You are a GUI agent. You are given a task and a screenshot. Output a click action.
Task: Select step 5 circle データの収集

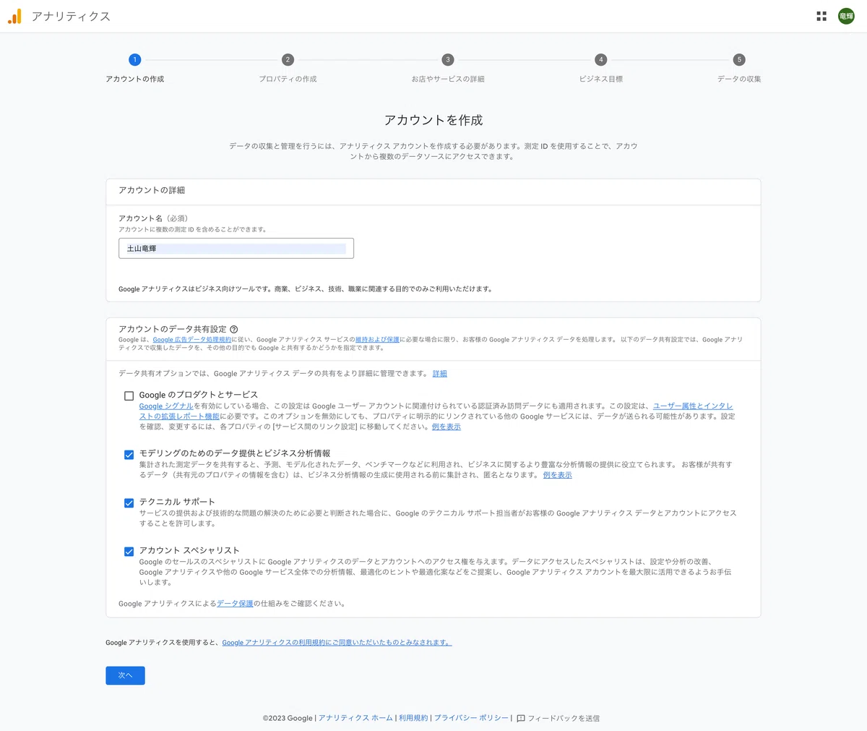tap(739, 60)
